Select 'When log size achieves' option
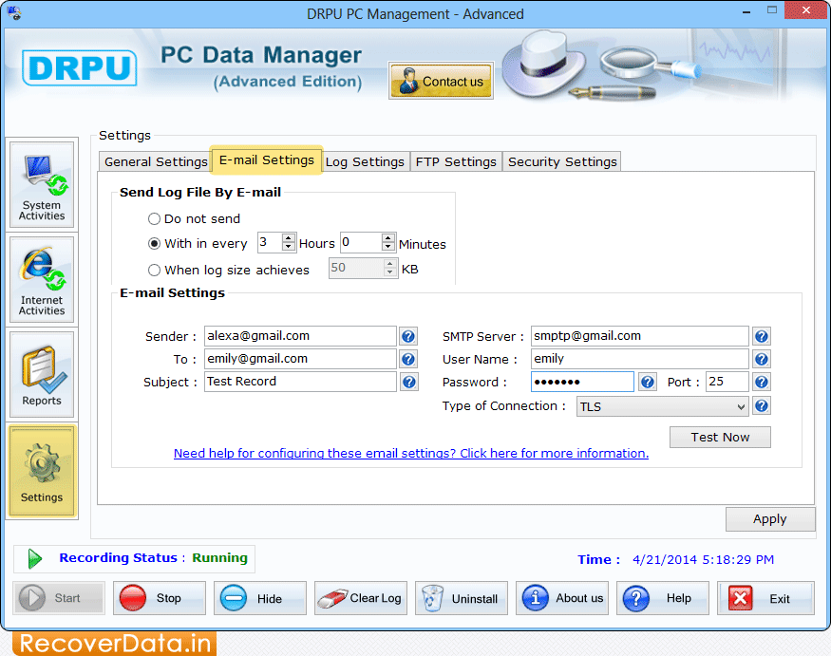Screen dimensions: 831x656 click(154, 271)
